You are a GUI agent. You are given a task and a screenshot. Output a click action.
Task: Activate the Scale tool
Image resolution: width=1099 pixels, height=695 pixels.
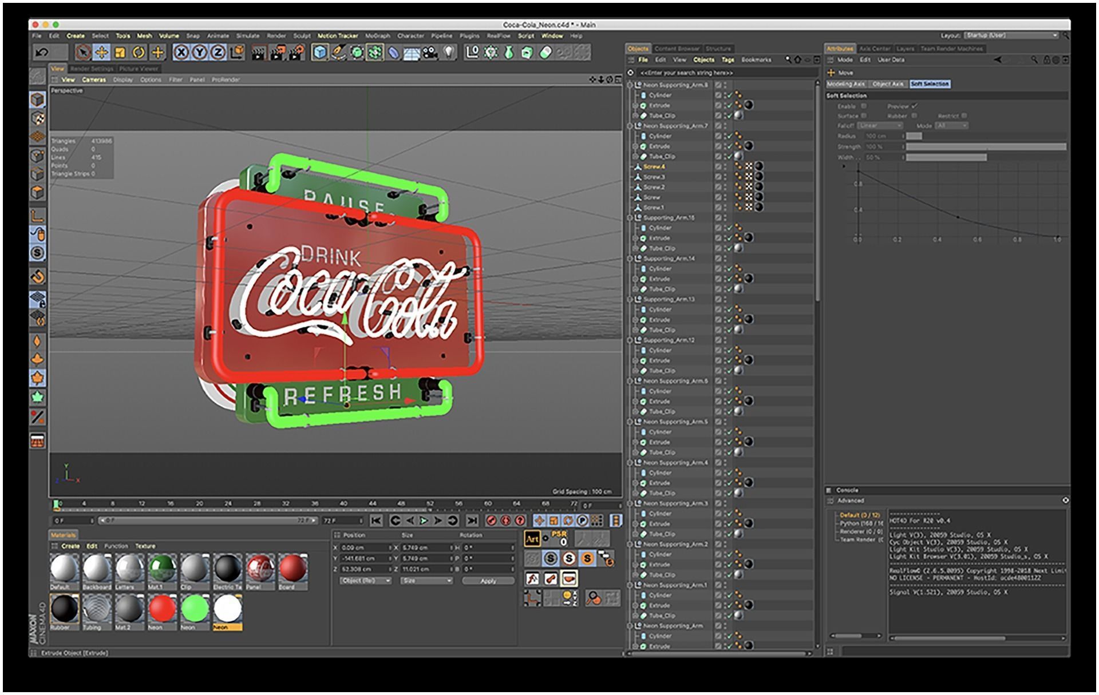coord(120,53)
